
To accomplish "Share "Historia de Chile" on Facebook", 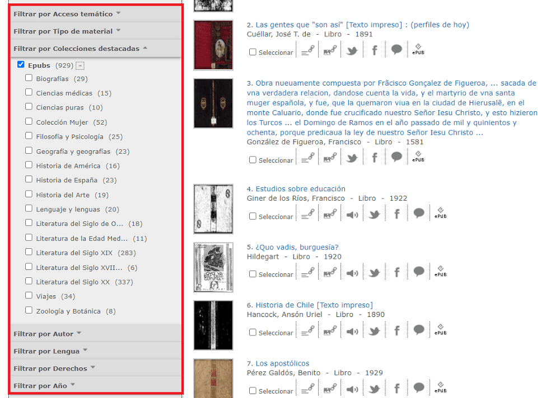I will point(396,330).
